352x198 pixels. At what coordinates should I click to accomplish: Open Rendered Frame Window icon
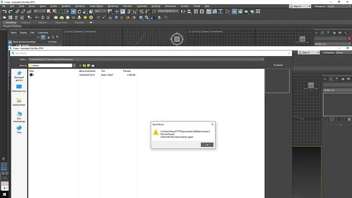tap(240, 11)
